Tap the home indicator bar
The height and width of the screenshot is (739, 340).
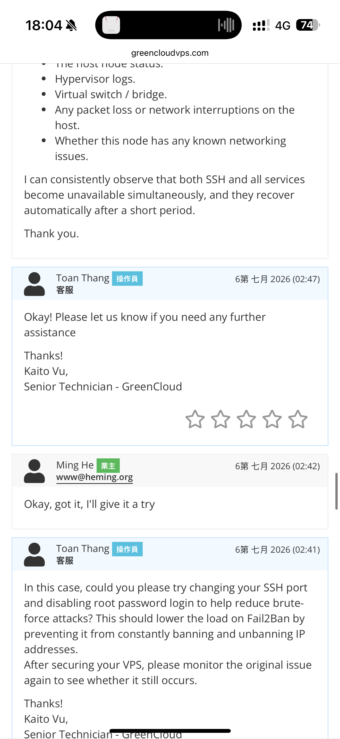[x=170, y=731]
